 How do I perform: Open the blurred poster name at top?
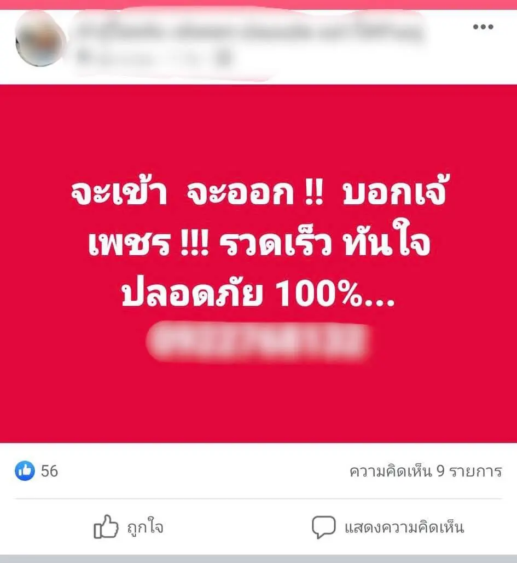click(249, 31)
